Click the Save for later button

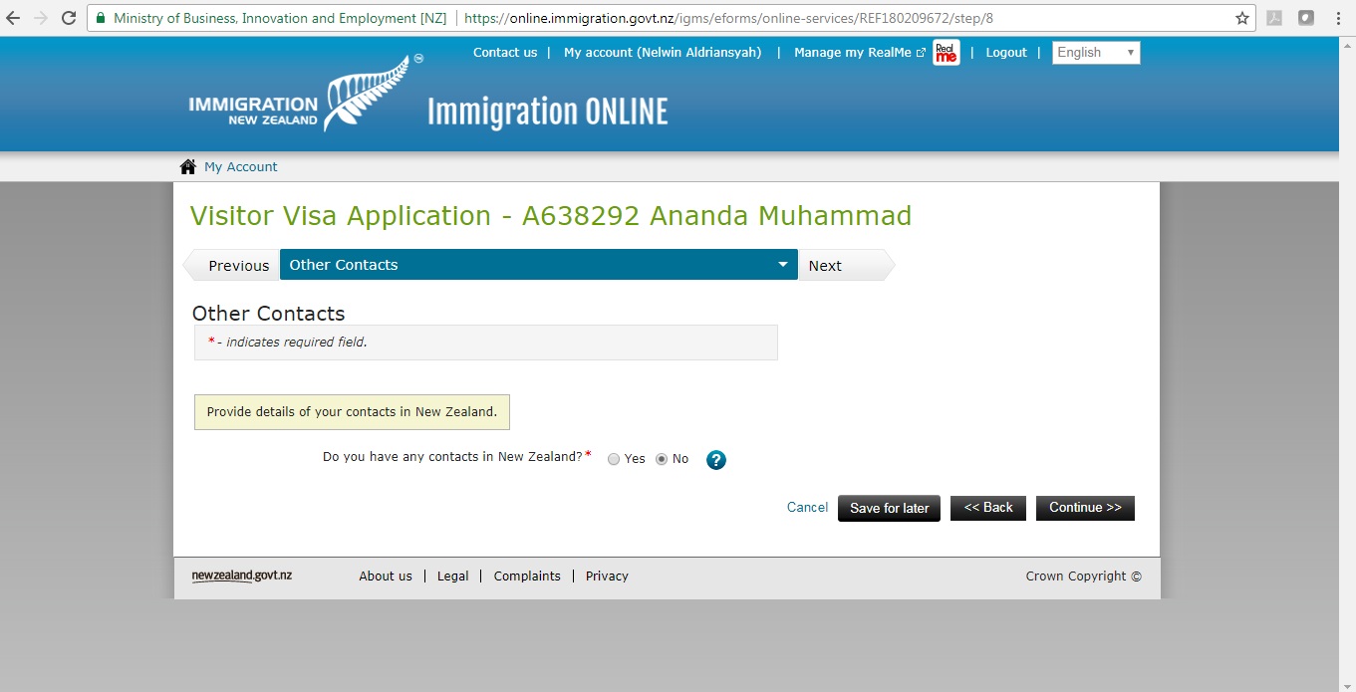coord(889,508)
